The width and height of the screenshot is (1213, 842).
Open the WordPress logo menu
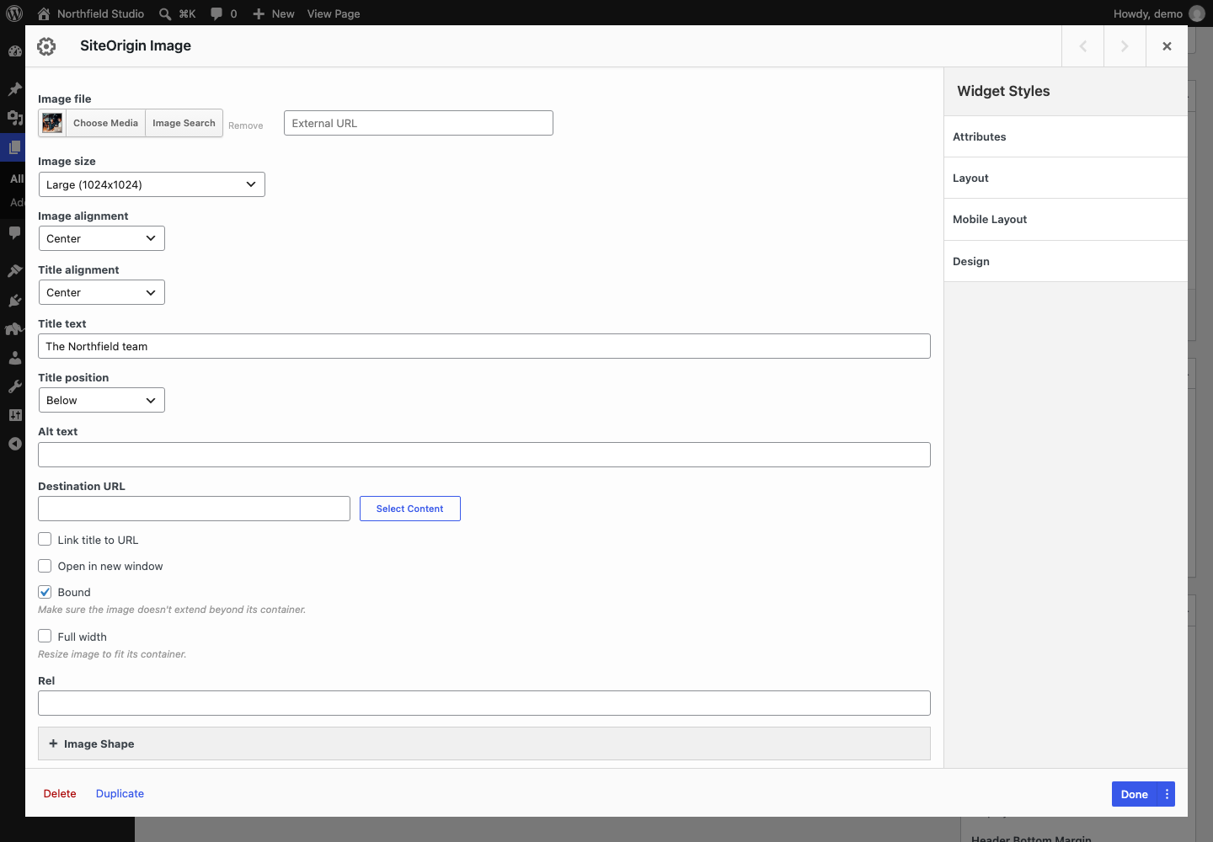pyautogui.click(x=14, y=13)
